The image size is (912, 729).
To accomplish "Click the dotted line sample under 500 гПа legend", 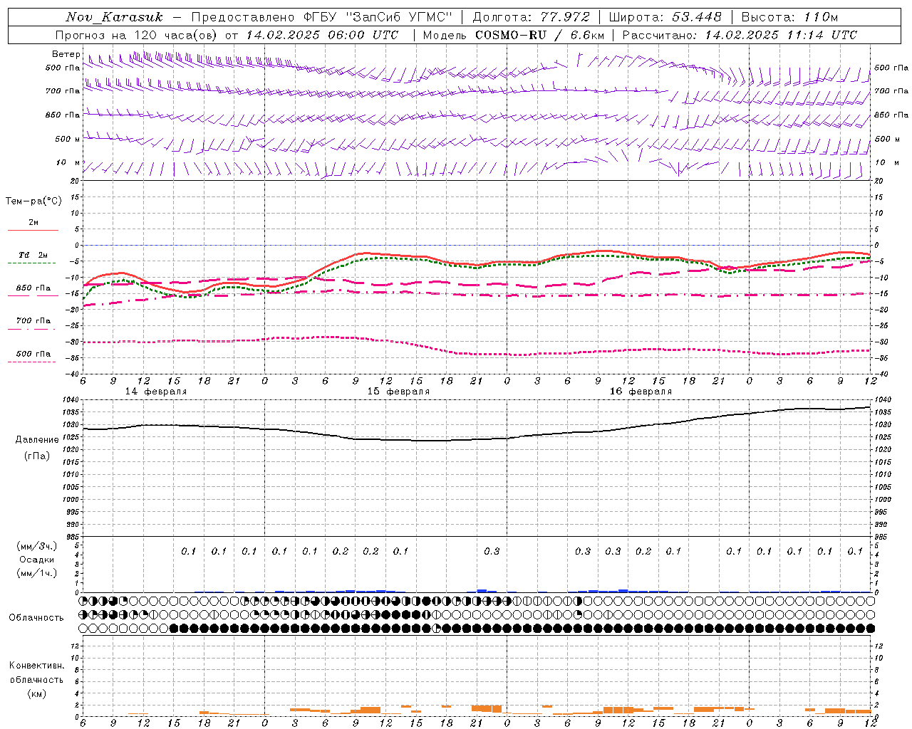I will [x=33, y=362].
